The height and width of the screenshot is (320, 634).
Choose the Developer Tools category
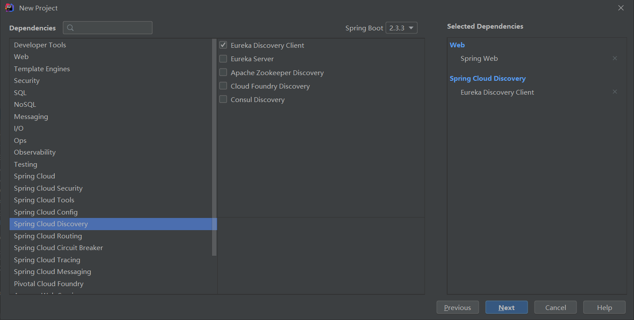coord(40,45)
